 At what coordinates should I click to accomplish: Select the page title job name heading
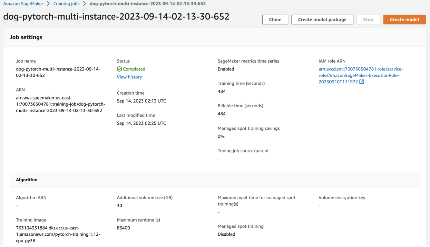tap(116, 16)
